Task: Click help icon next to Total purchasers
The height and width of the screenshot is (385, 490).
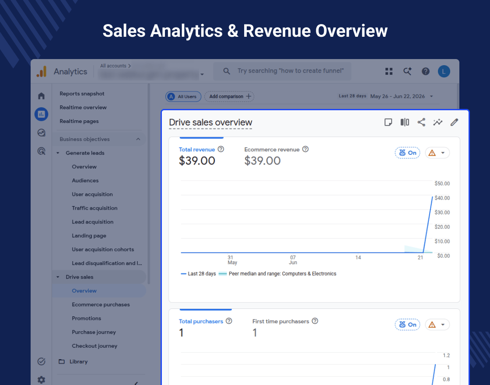Action: 229,321
